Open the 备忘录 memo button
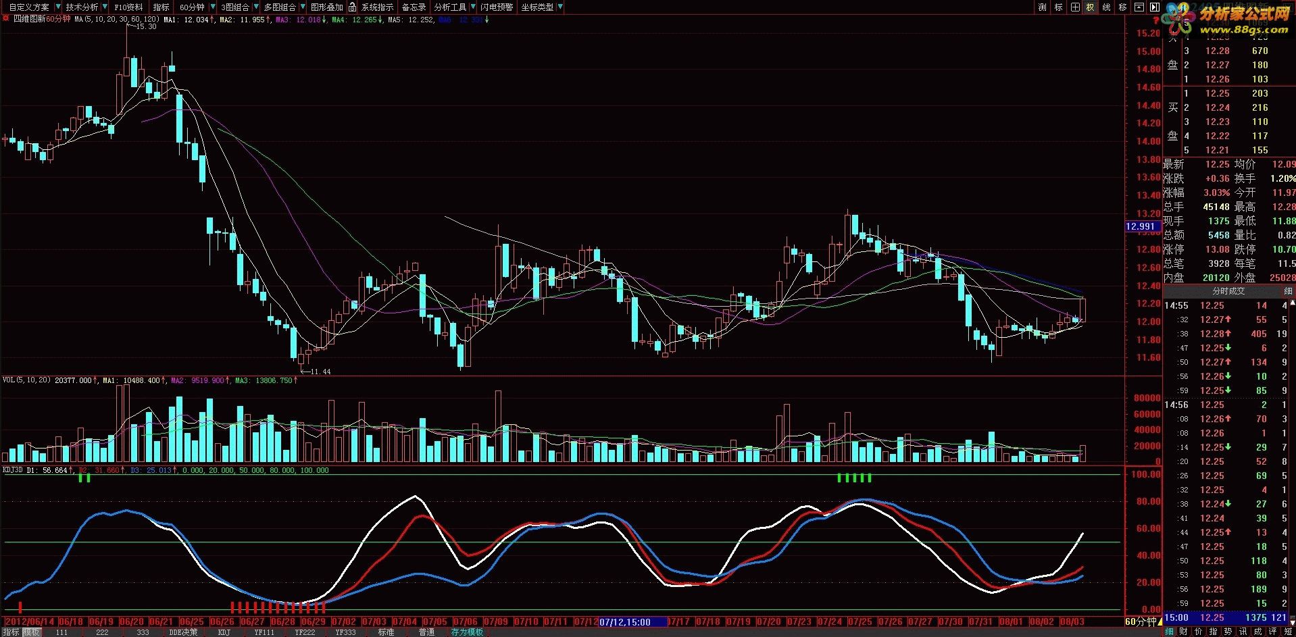This screenshot has width=1296, height=637. click(x=414, y=7)
